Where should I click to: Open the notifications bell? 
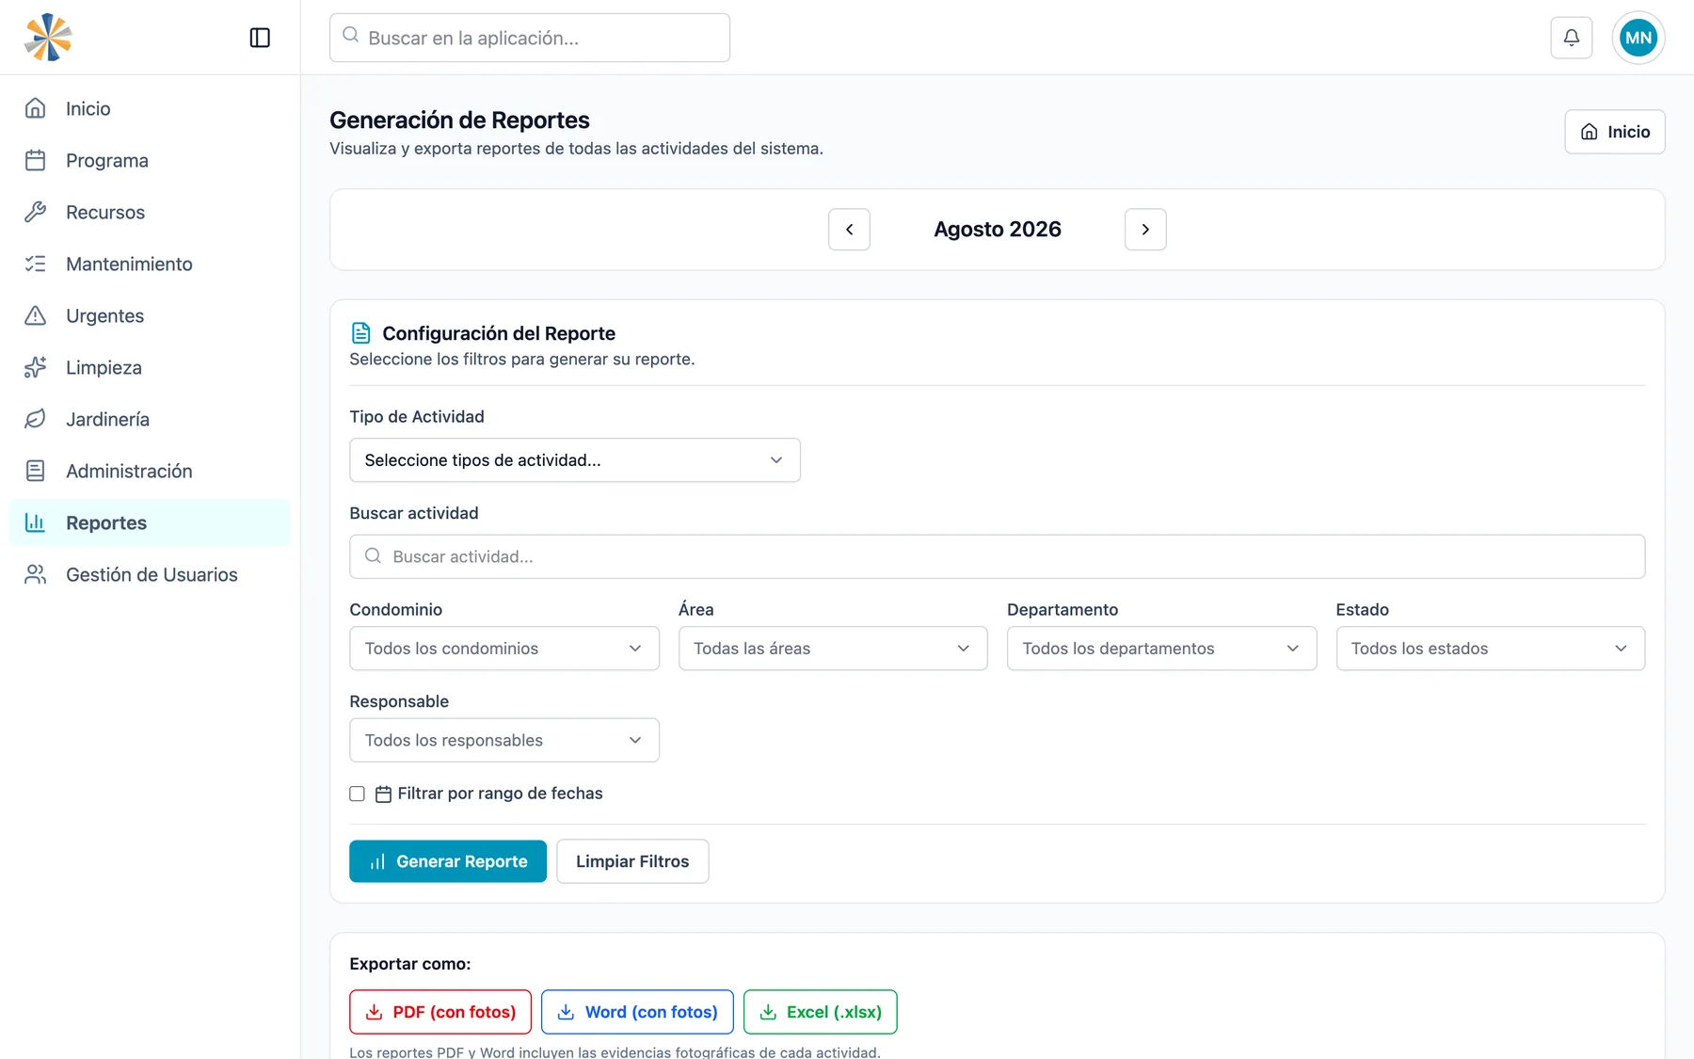click(x=1571, y=38)
